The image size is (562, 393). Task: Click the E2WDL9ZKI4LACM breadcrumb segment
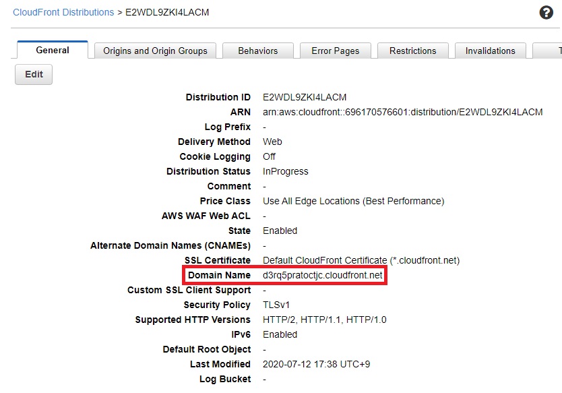pyautogui.click(x=168, y=12)
